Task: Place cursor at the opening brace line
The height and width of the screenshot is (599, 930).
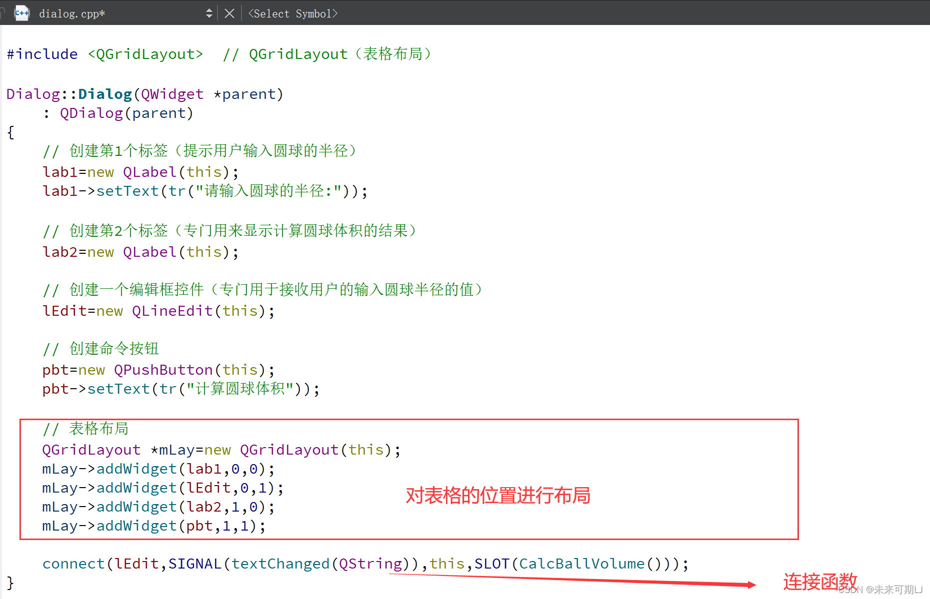Action: coord(11,132)
